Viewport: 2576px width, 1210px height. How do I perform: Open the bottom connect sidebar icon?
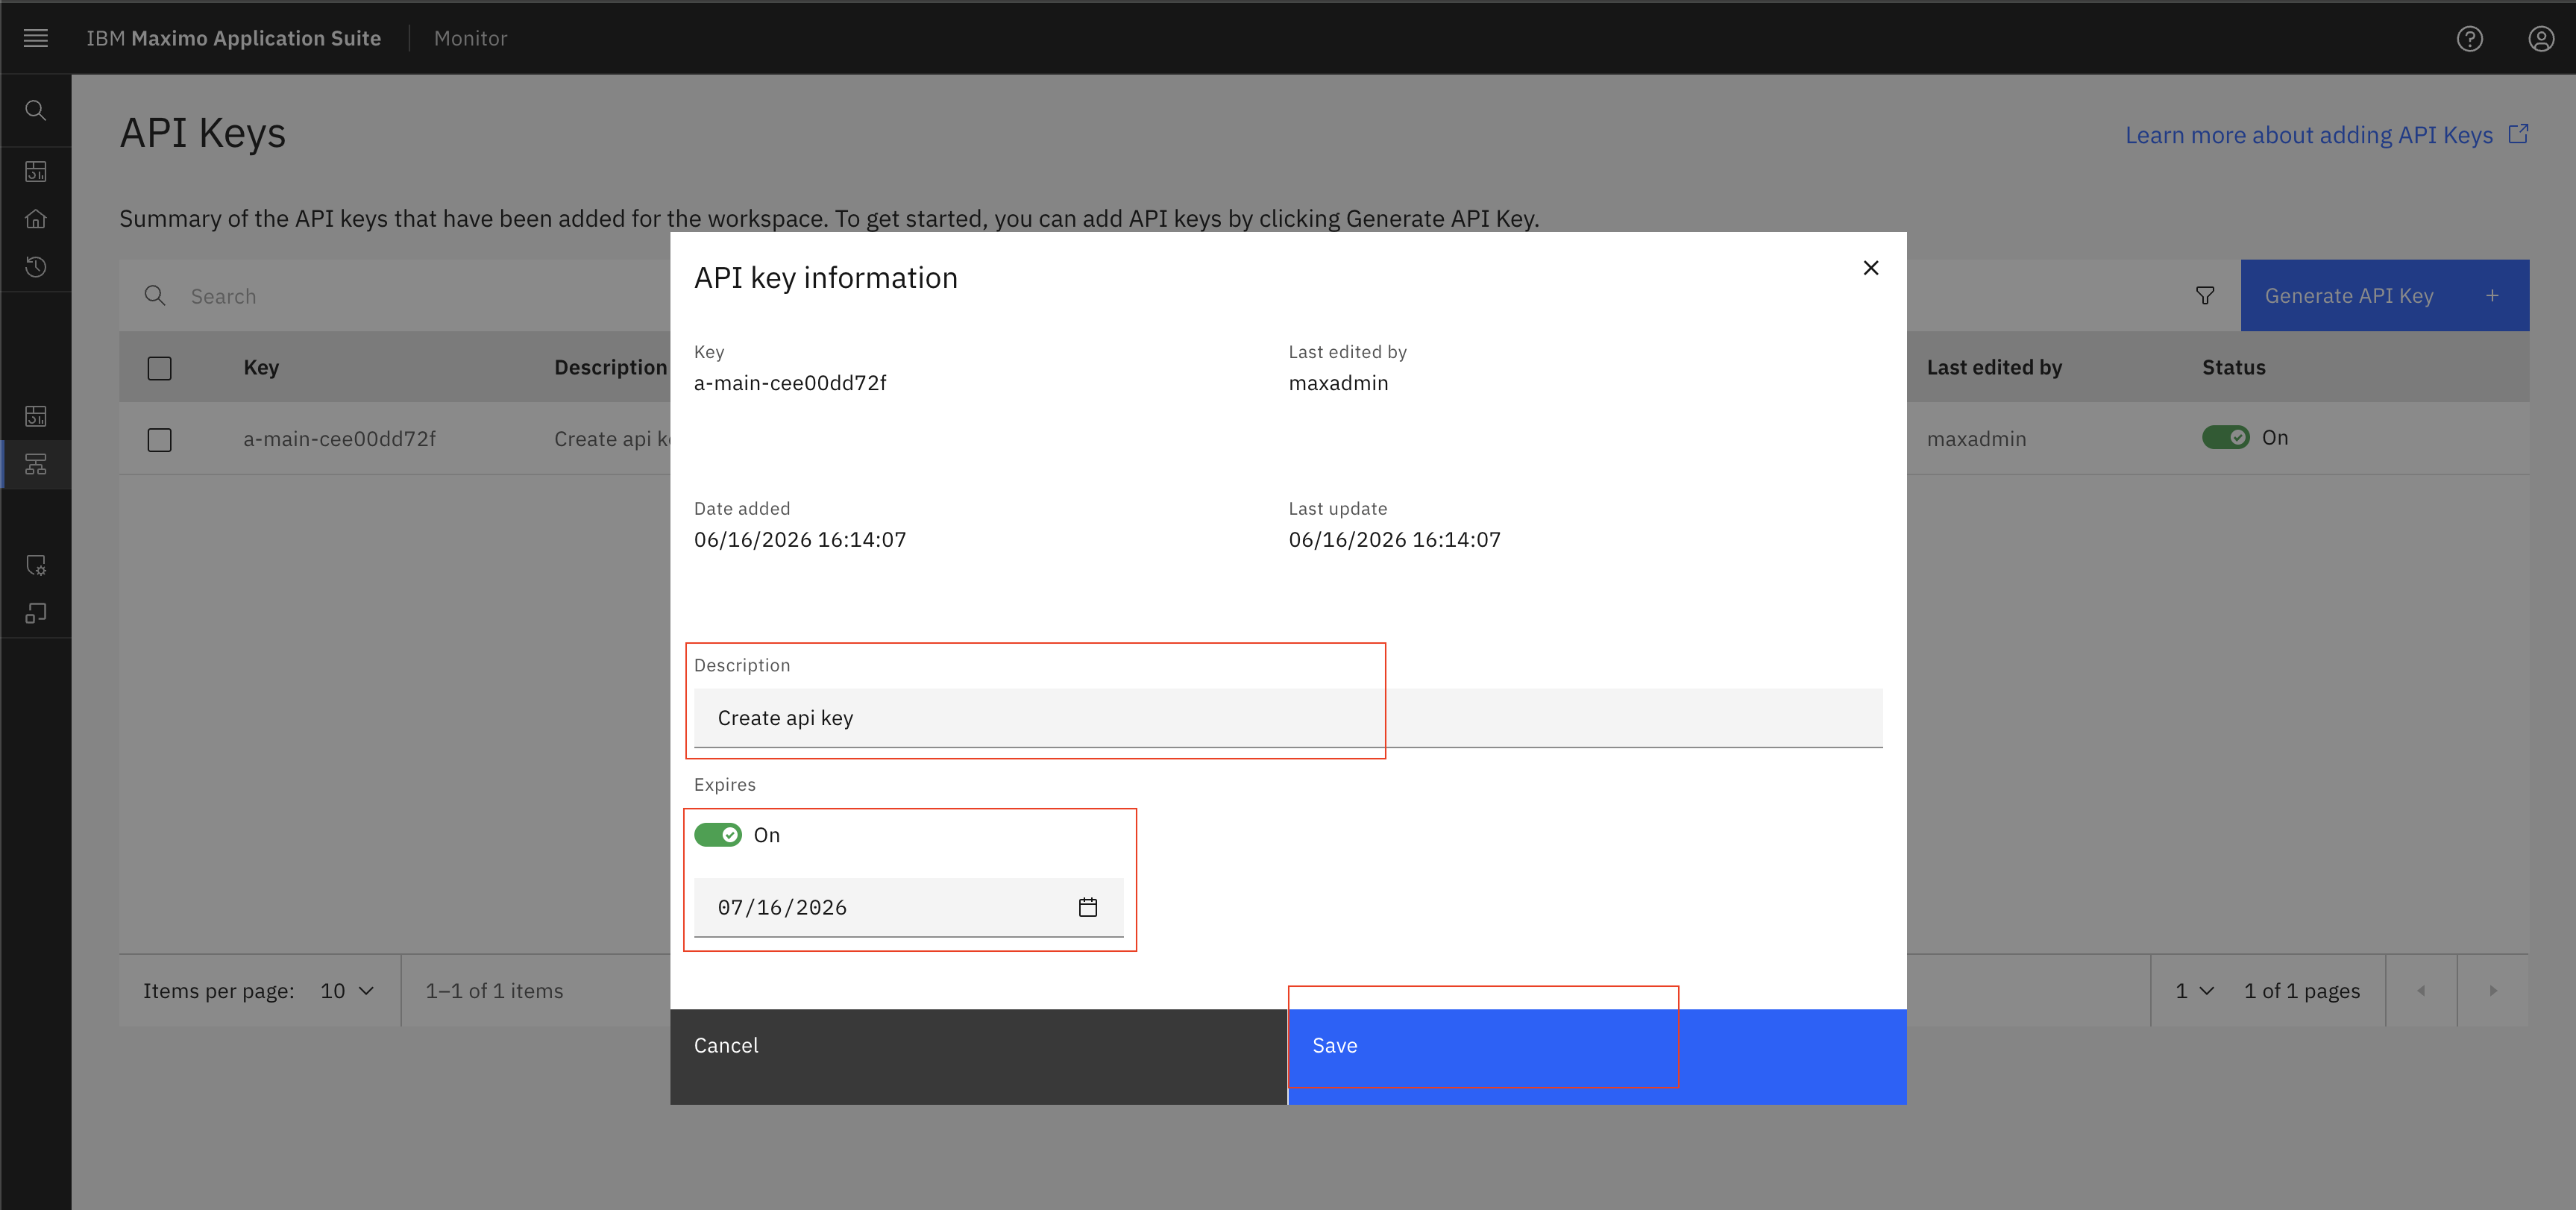click(x=36, y=613)
